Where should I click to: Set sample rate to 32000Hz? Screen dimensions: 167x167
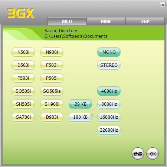coord(109,130)
